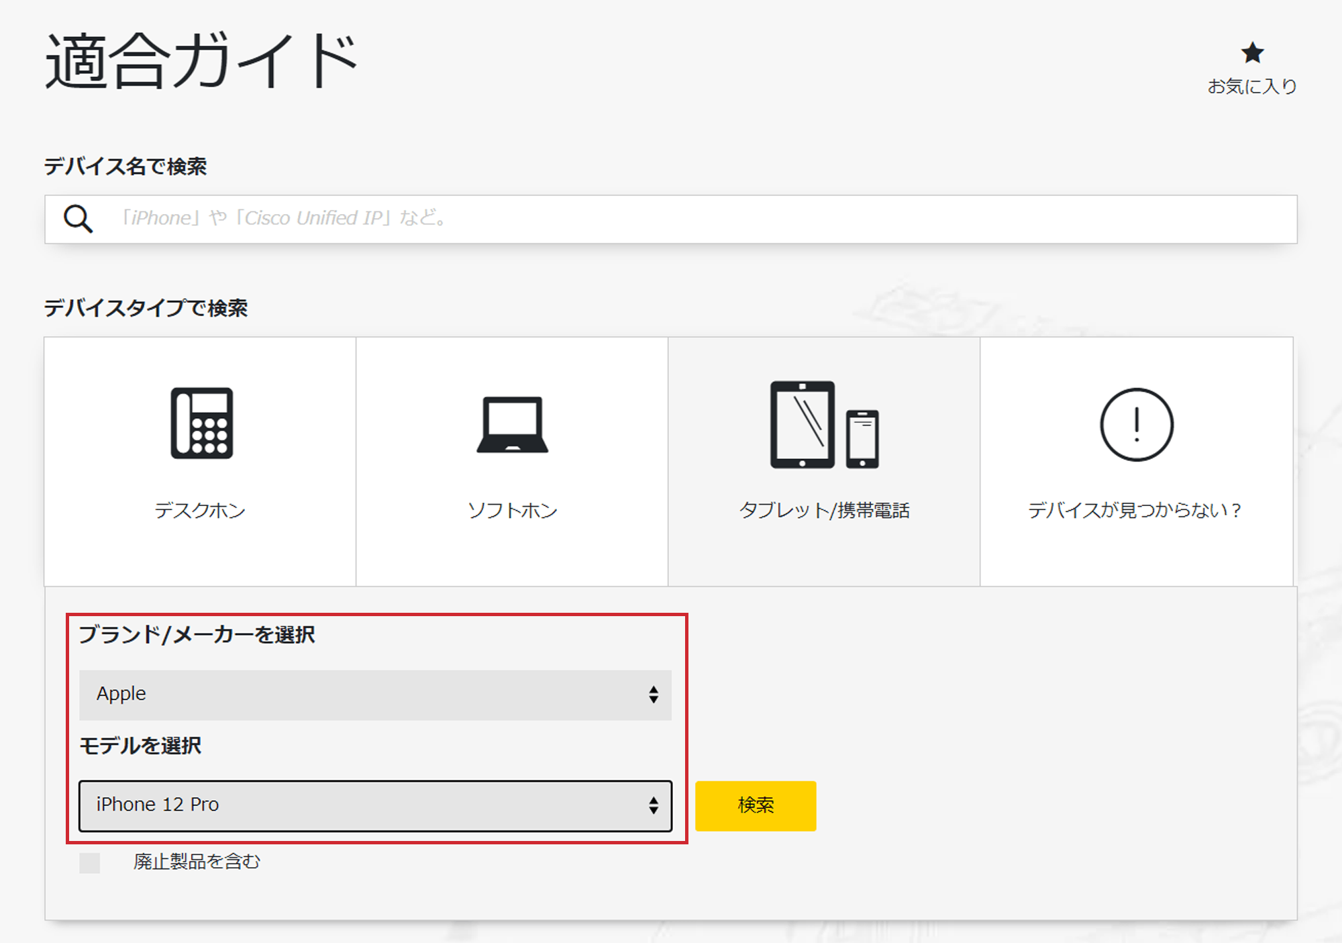Enable the 廃止製品を含む checkbox

89,862
